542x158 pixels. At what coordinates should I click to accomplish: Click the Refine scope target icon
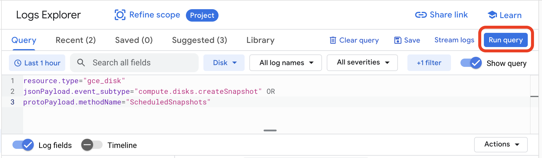point(120,15)
